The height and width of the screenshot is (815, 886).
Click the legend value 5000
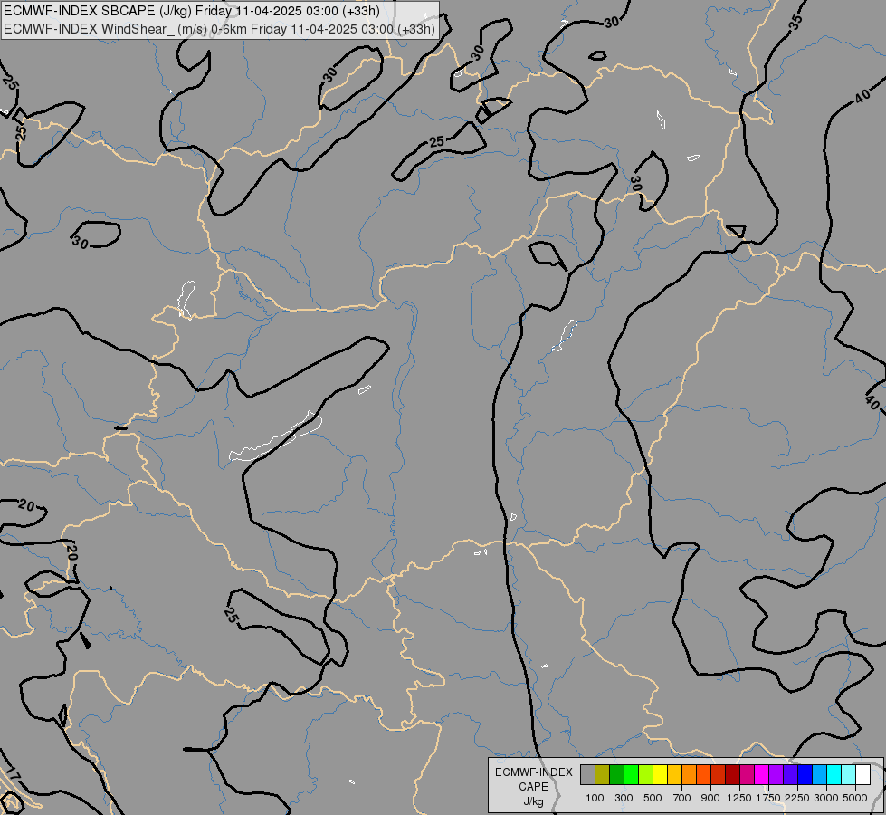[855, 798]
